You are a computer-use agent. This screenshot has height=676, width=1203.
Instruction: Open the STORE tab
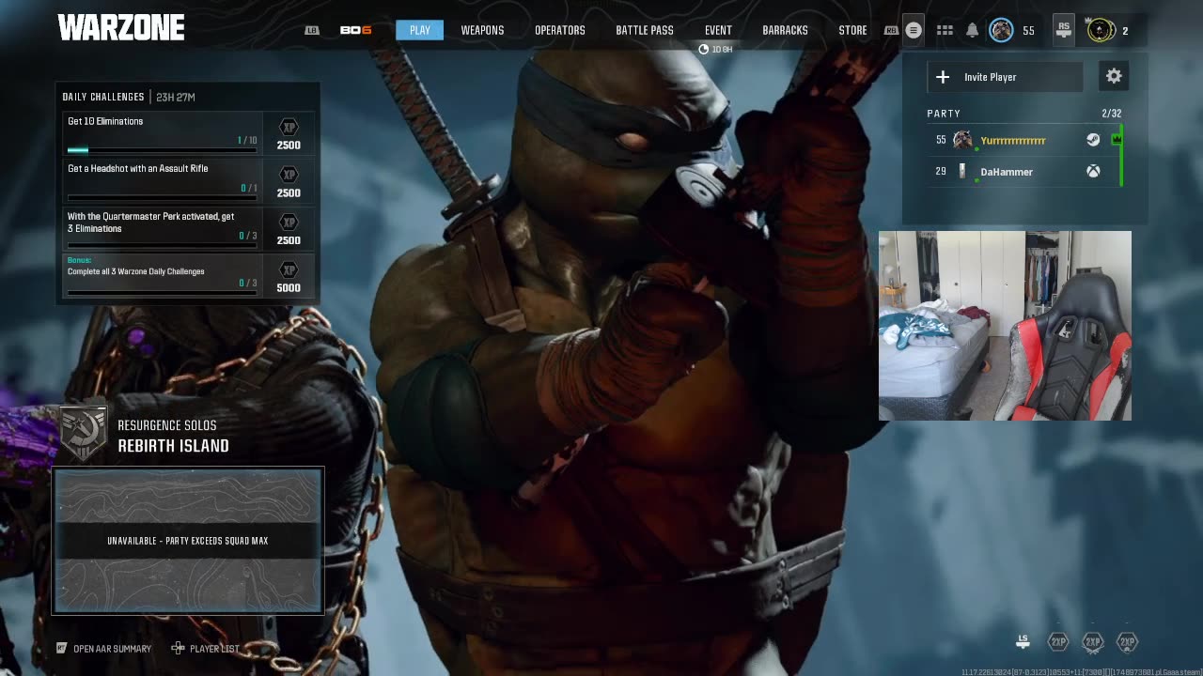click(852, 30)
